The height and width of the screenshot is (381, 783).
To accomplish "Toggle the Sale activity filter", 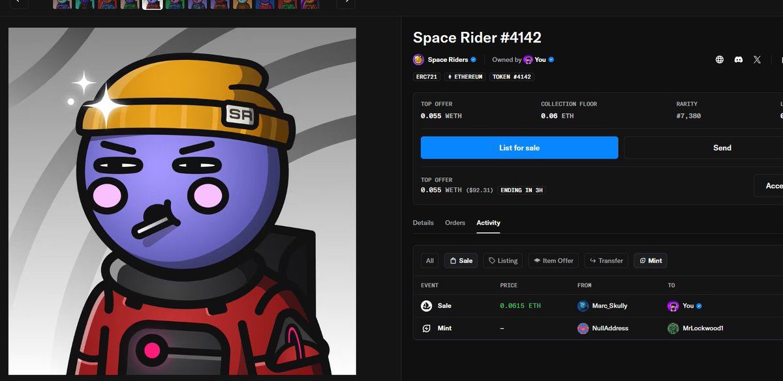I will [x=461, y=261].
